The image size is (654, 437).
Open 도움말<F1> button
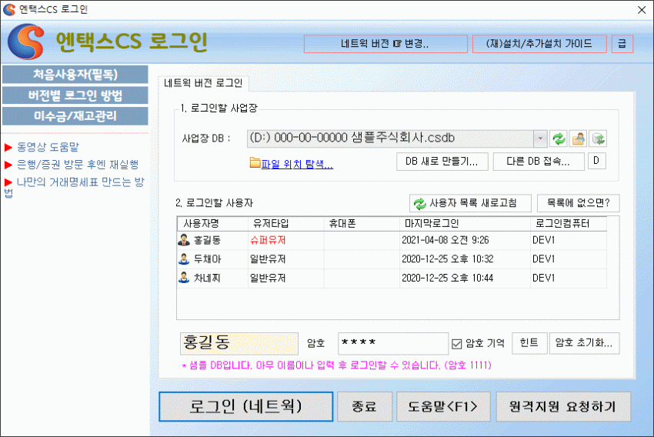[443, 406]
